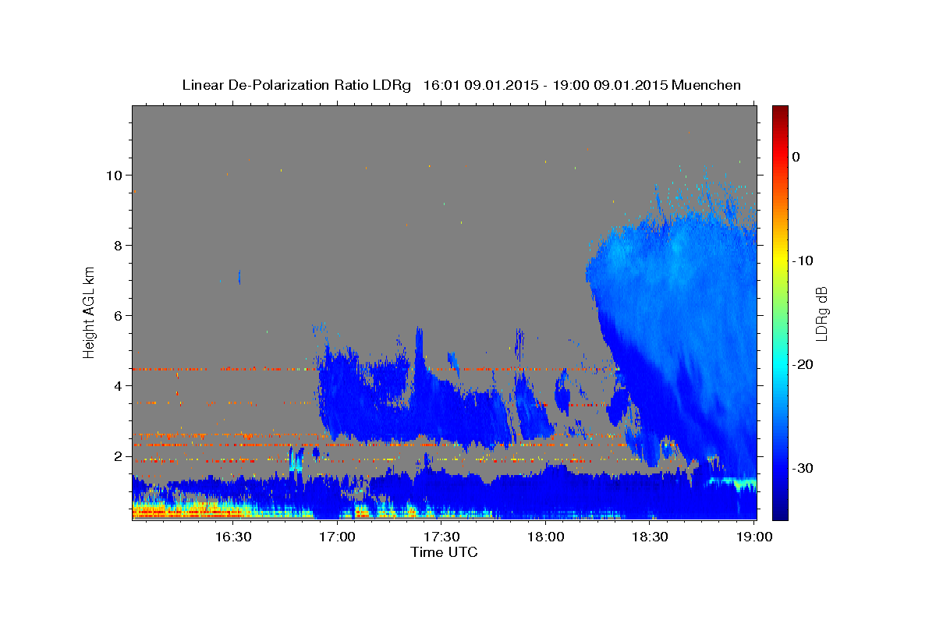Viewport: 936px width, 624px height.
Task: Click the colorbar tick label '-10'
Action: pyautogui.click(x=804, y=261)
